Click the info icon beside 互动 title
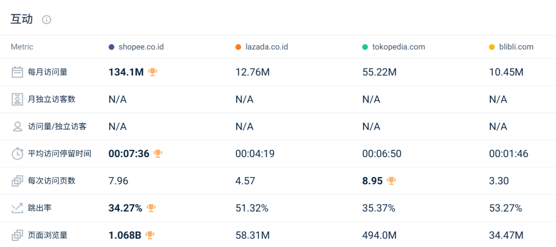This screenshot has height=247, width=556. [46, 20]
